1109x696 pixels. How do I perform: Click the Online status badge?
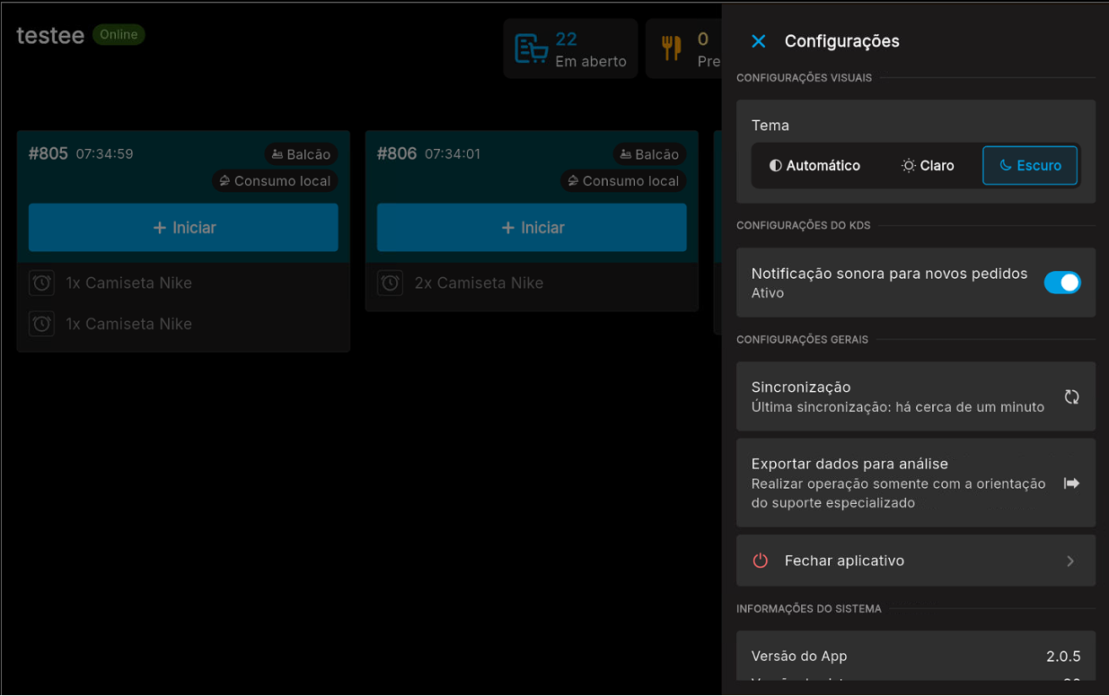click(x=119, y=35)
